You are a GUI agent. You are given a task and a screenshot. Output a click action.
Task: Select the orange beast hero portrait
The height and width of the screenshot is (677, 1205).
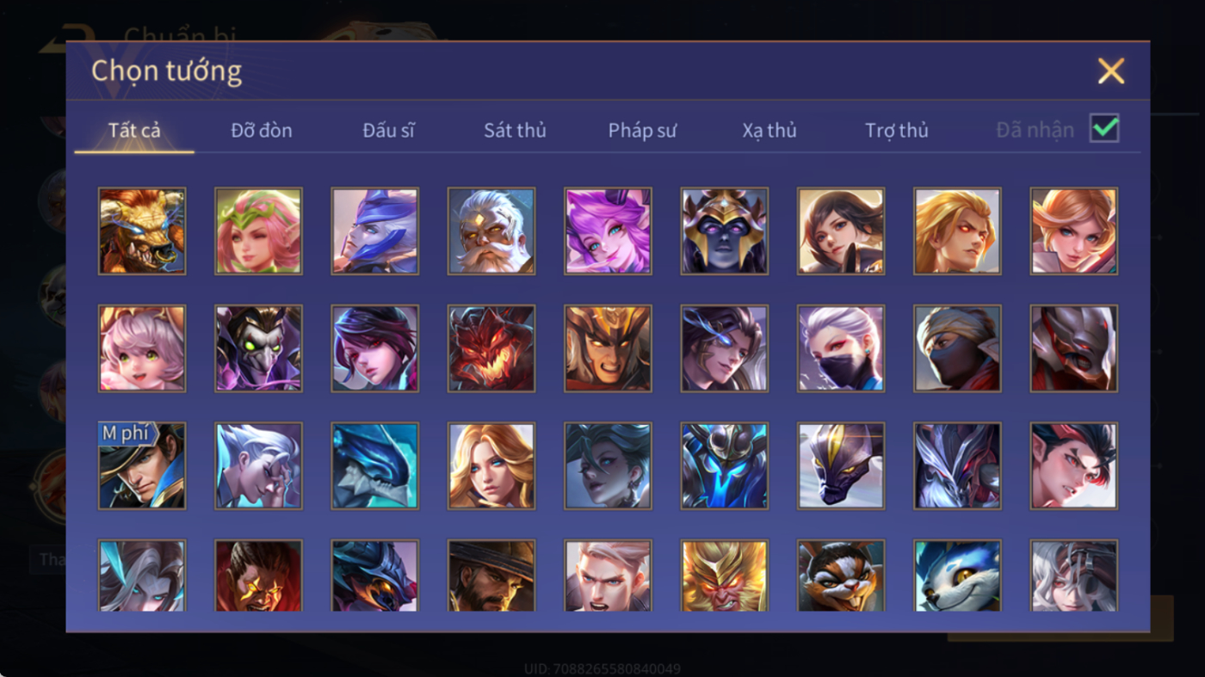142,231
